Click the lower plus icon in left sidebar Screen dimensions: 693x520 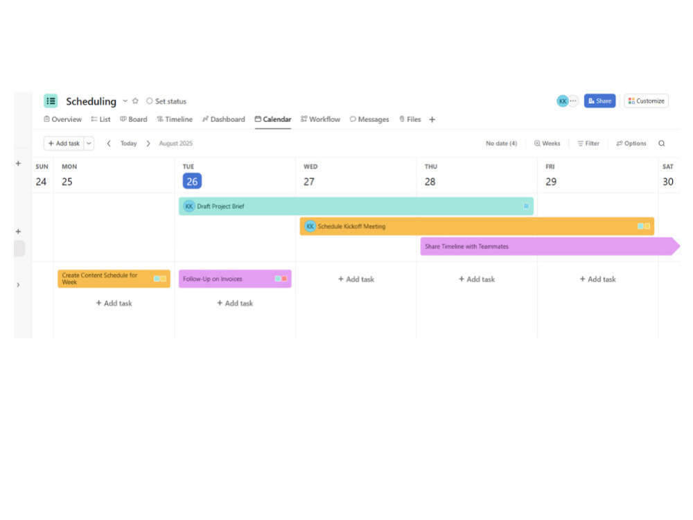18,232
